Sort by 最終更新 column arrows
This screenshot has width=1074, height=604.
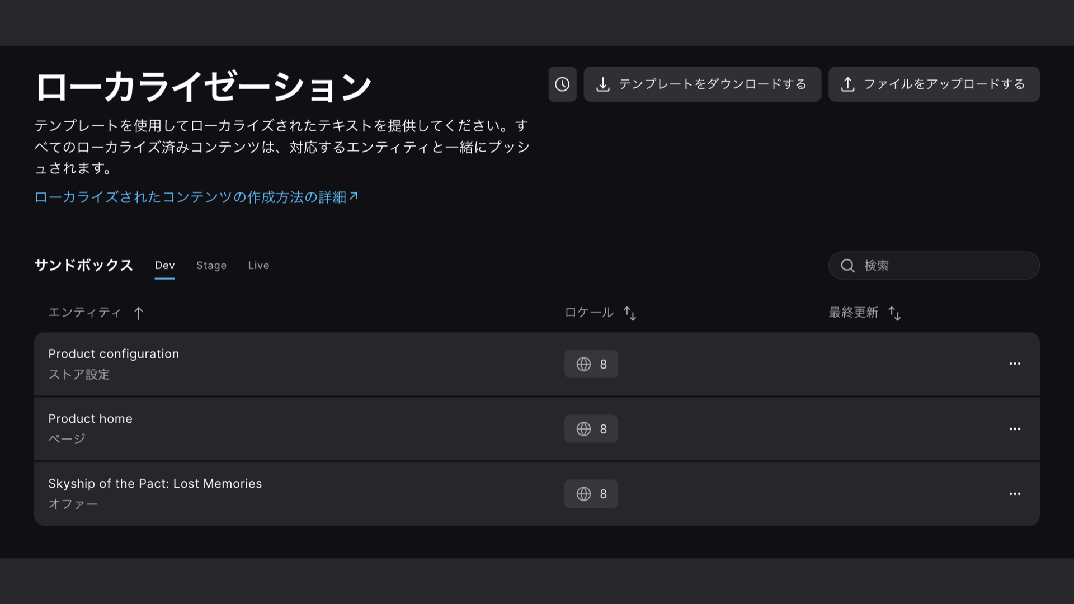(894, 313)
